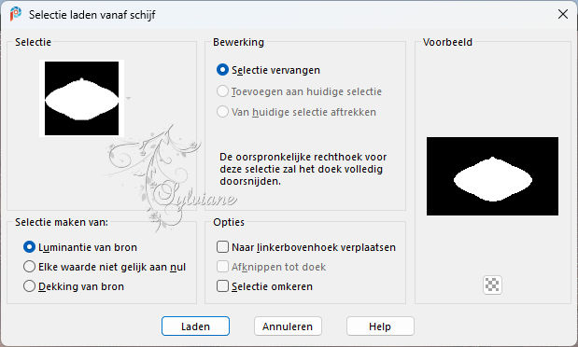Click the dialog title Selectie laden vanaf schijf

click(92, 15)
